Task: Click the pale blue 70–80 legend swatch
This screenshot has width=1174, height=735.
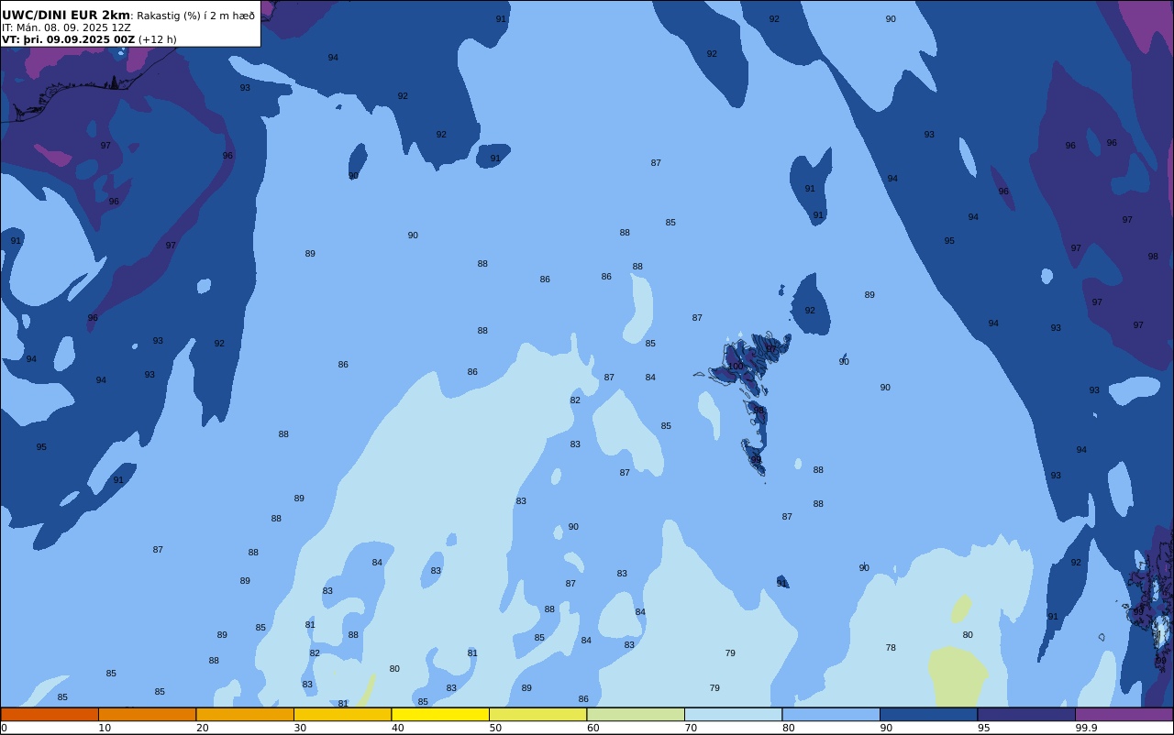Action: 733,714
